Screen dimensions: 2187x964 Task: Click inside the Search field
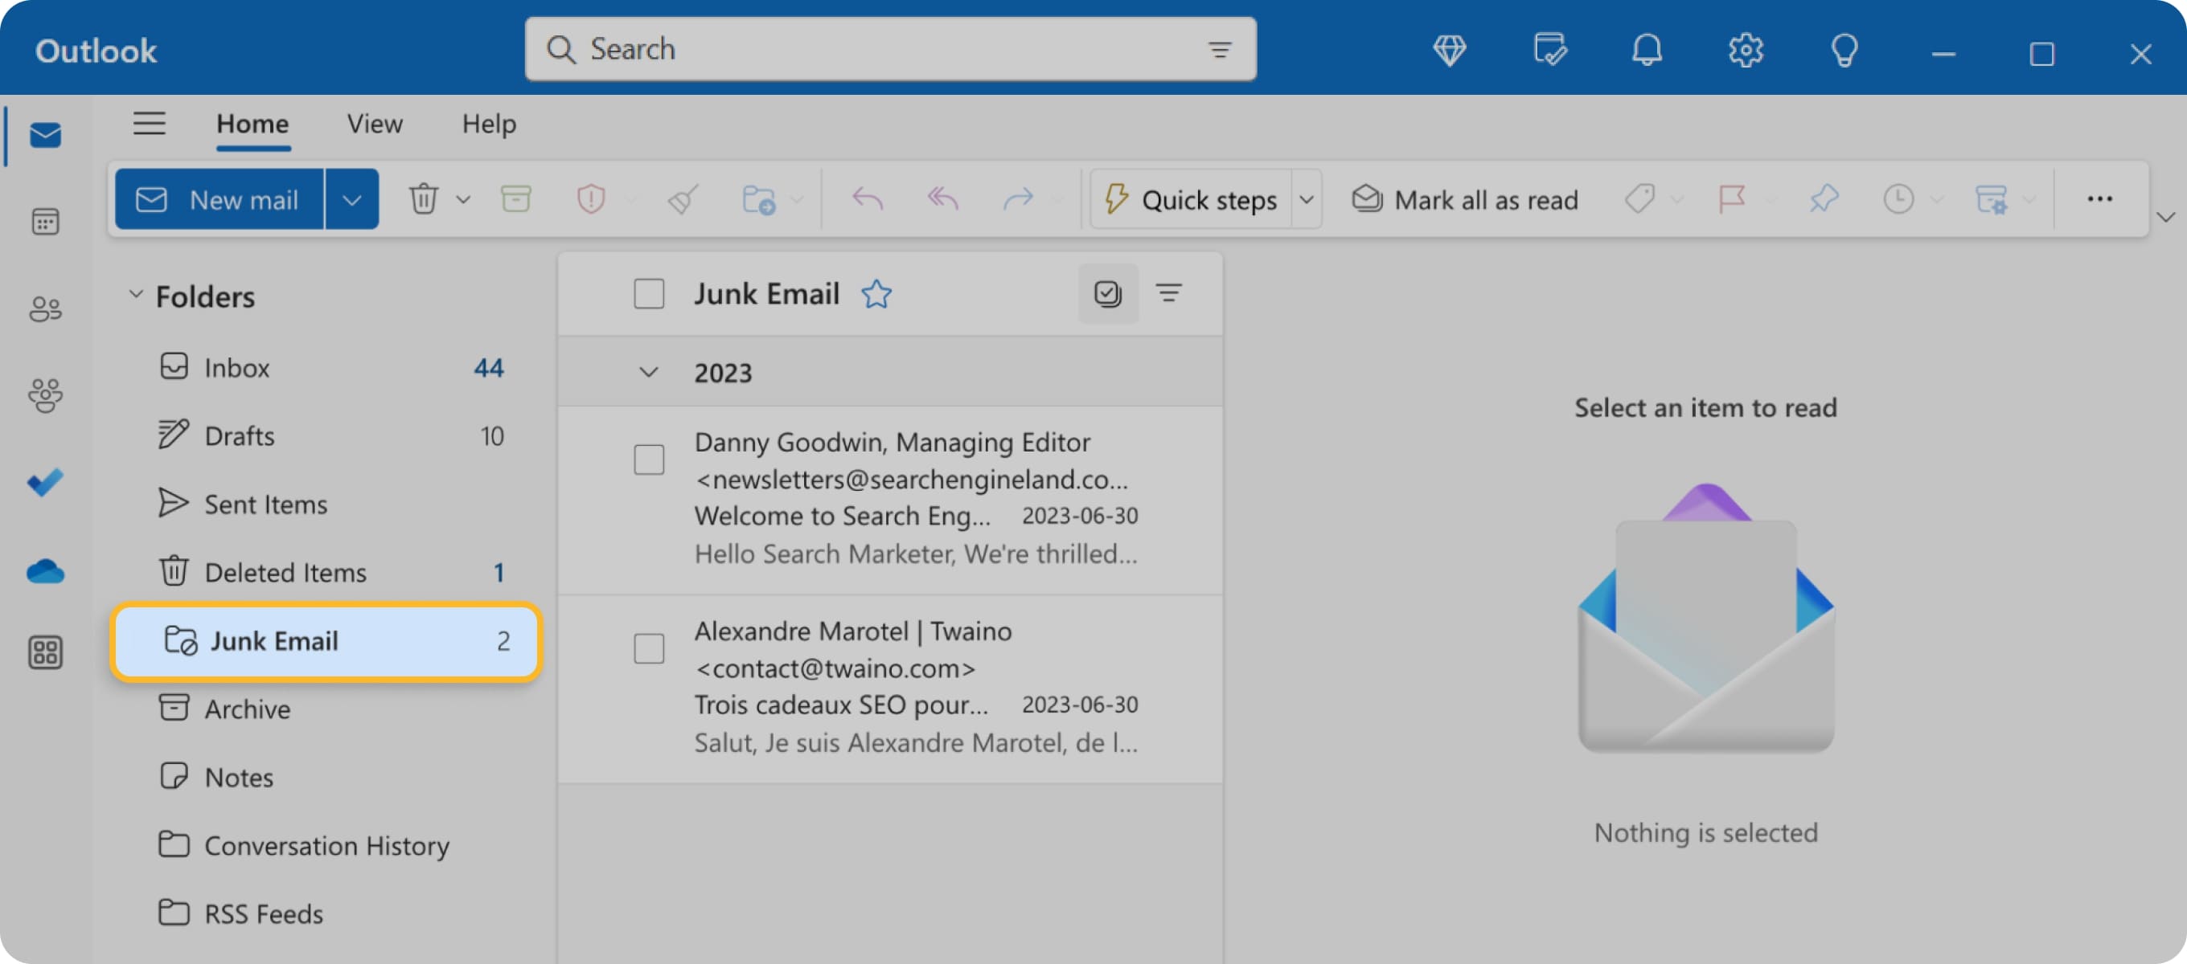pos(849,49)
